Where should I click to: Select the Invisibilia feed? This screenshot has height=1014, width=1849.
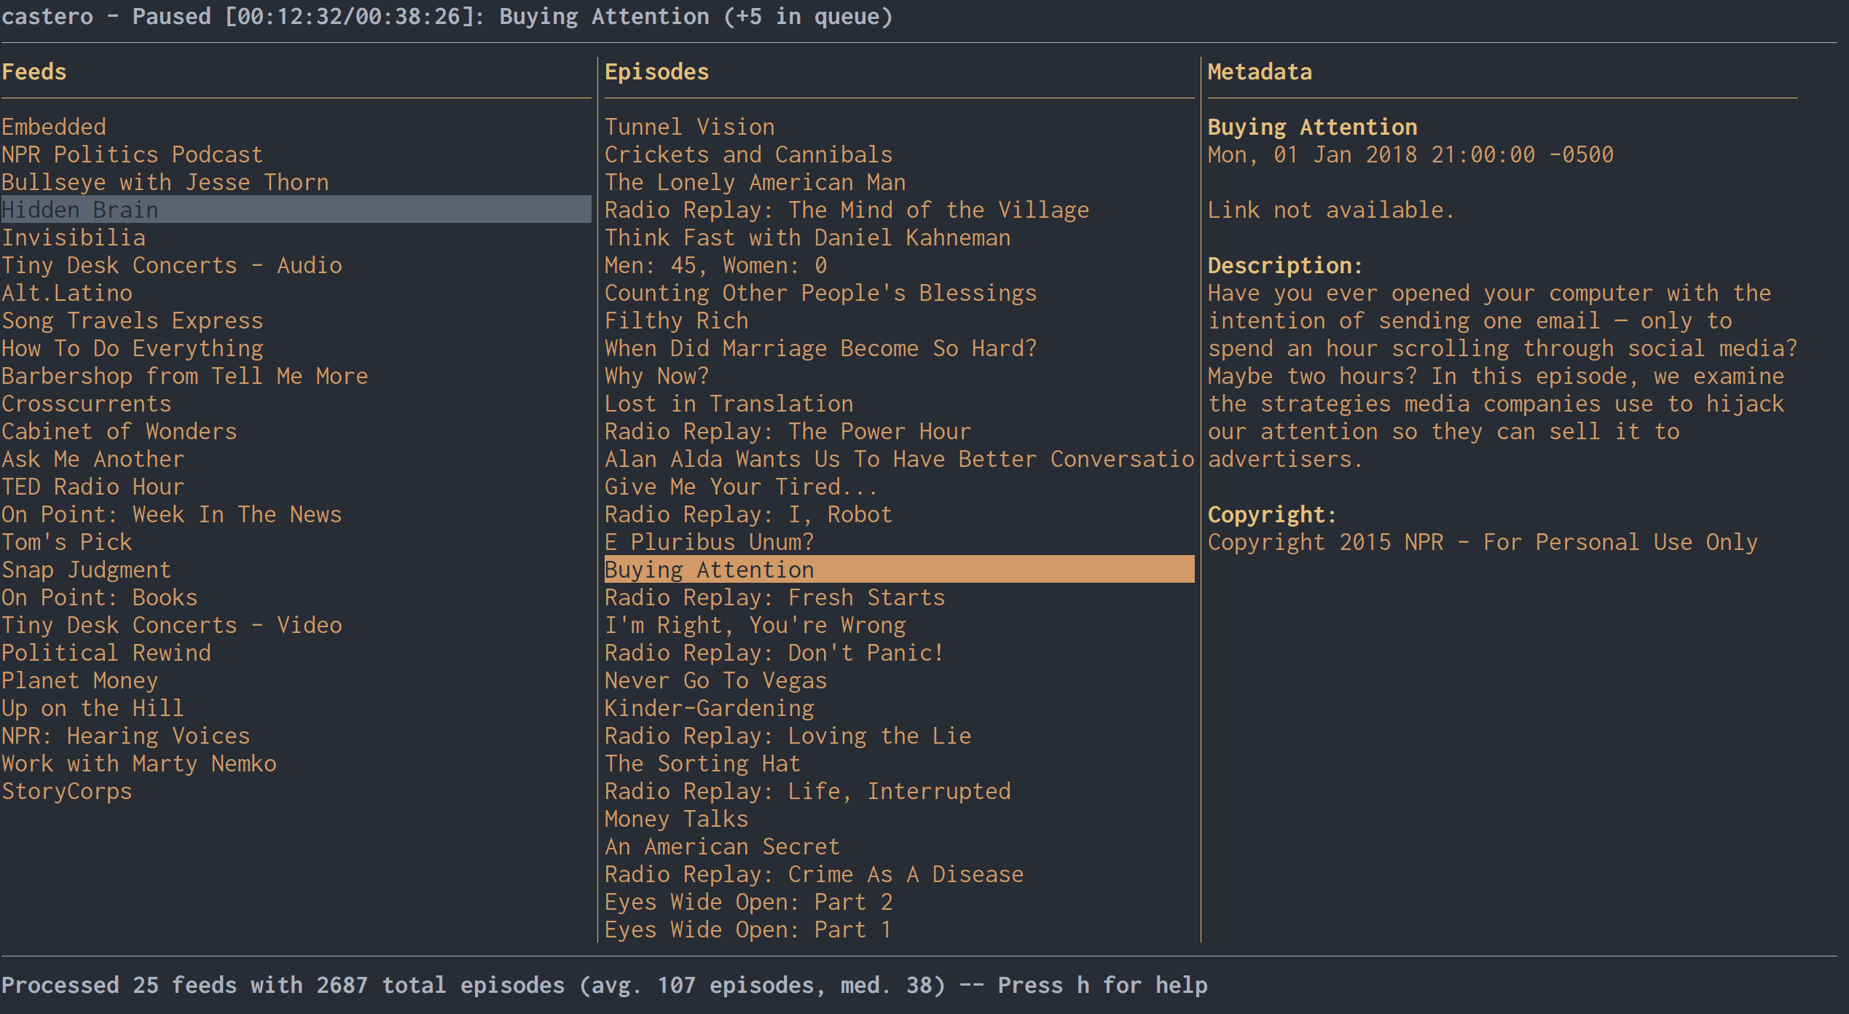pyautogui.click(x=74, y=237)
